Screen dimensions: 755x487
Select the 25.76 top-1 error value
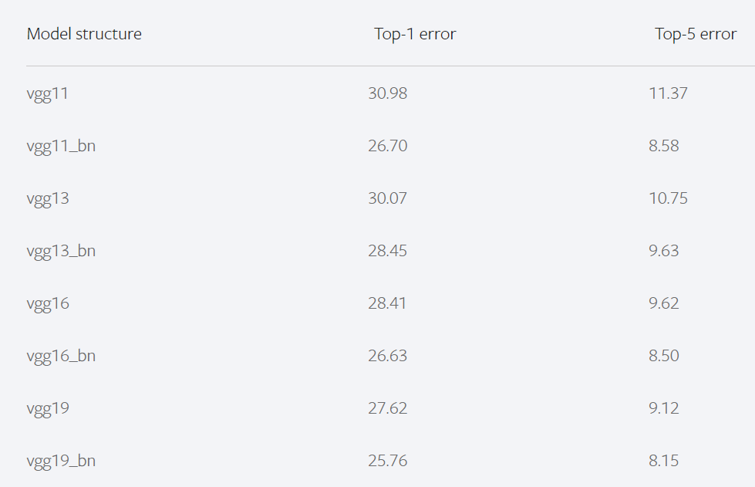tap(388, 462)
